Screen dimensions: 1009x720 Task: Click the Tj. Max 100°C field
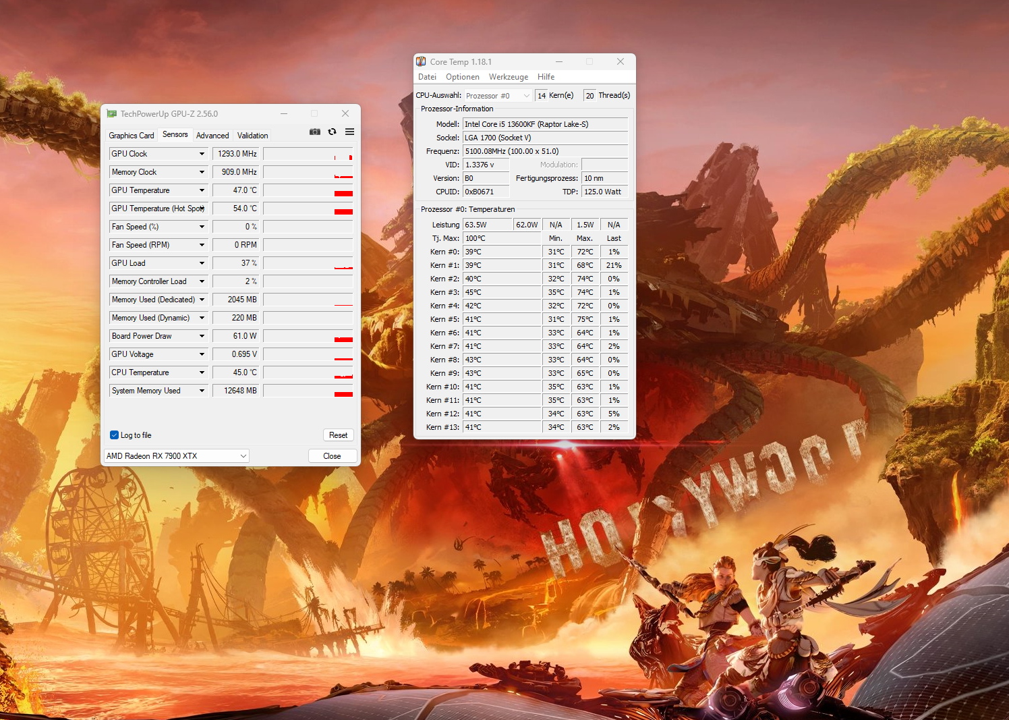tap(502, 238)
